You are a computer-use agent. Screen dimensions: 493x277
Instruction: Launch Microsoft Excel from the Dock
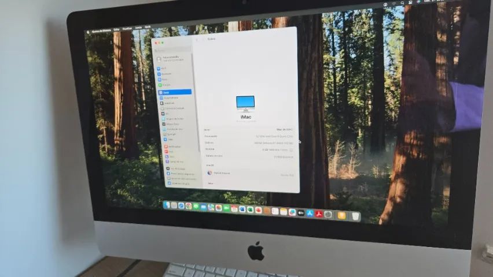(x=251, y=209)
